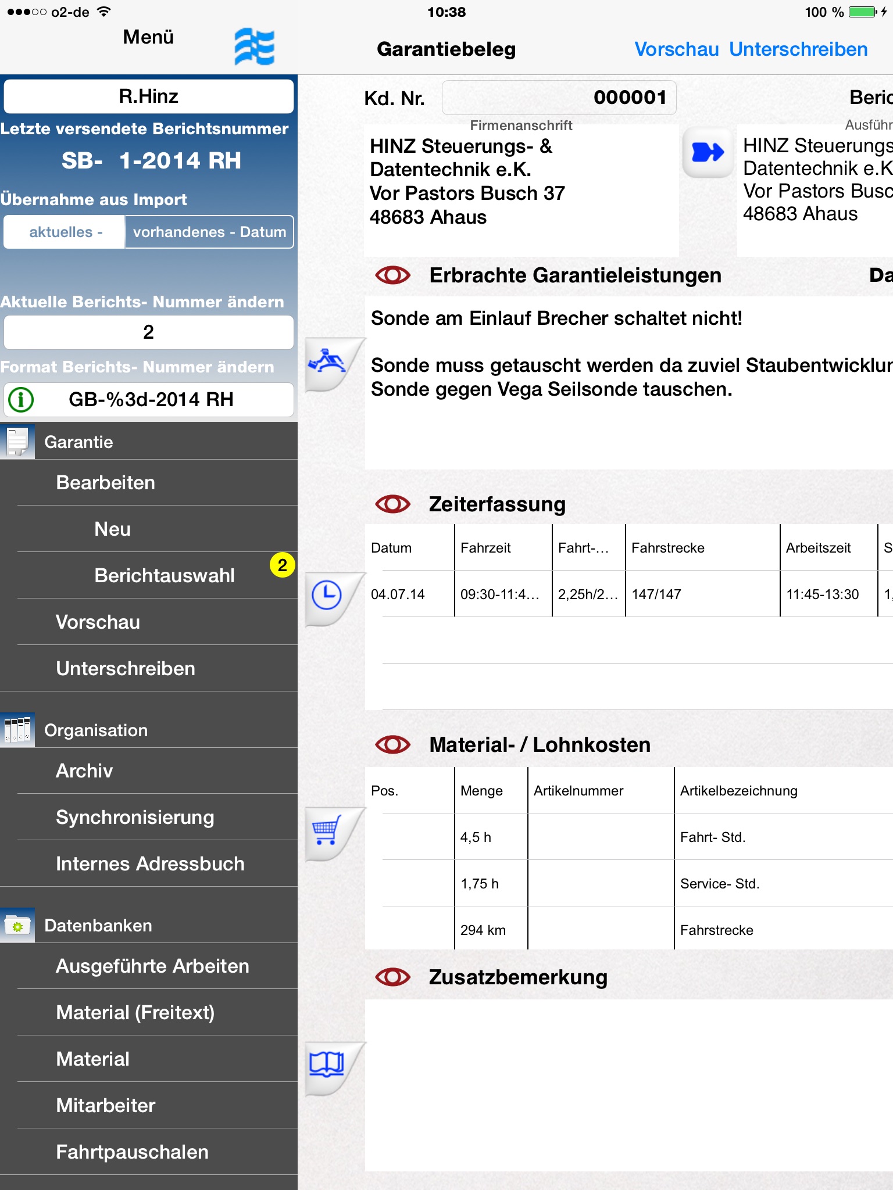Tap the 10:38 clock in status bar
Screen dimensions: 893x1190
(446, 12)
